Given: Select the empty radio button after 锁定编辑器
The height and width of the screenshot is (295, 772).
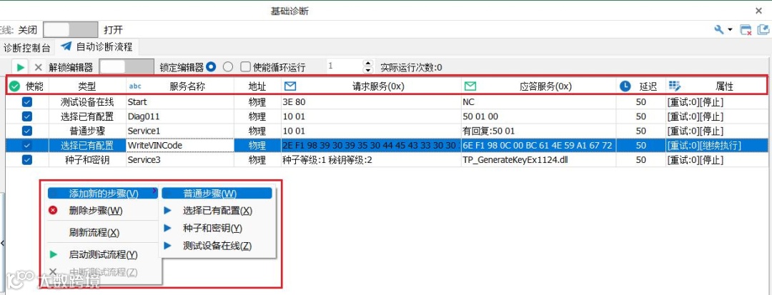Looking at the screenshot, I should click(228, 67).
